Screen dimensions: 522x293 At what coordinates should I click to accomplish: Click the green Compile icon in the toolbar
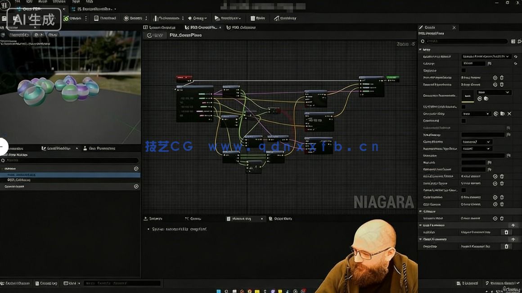66,18
